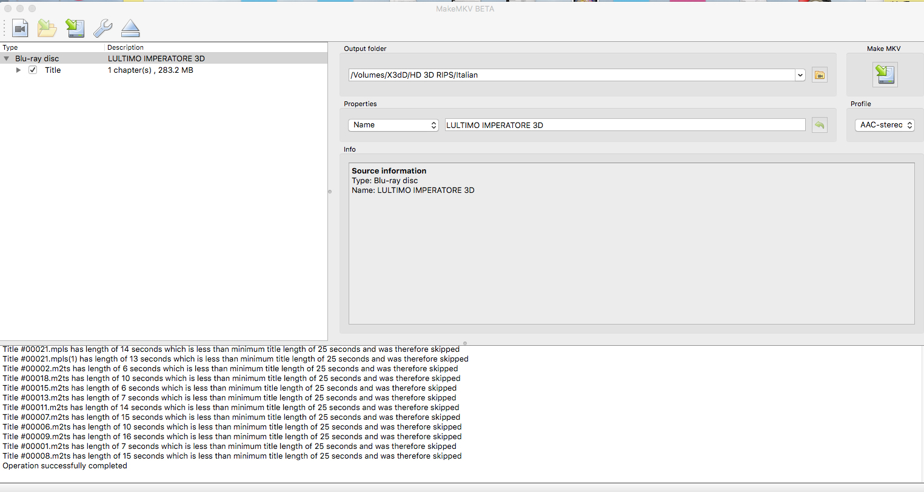Click 'LULTIMO IMPERATORE 3D' description cell

(x=156, y=59)
